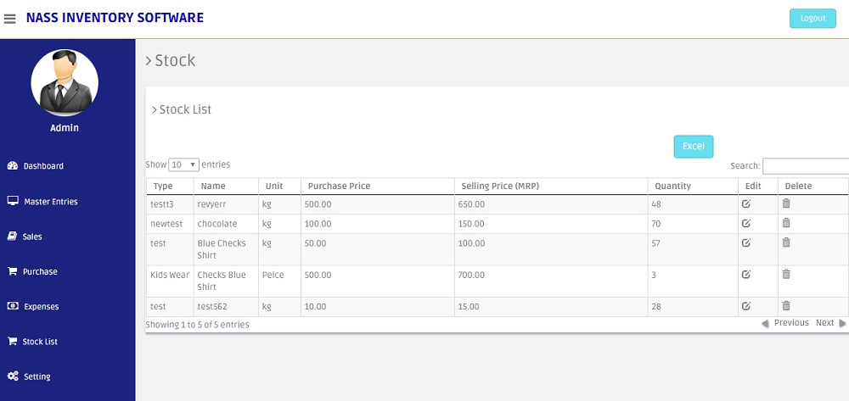Image resolution: width=849 pixels, height=401 pixels.
Task: Open the show entries count dropdown
Action: coord(183,164)
